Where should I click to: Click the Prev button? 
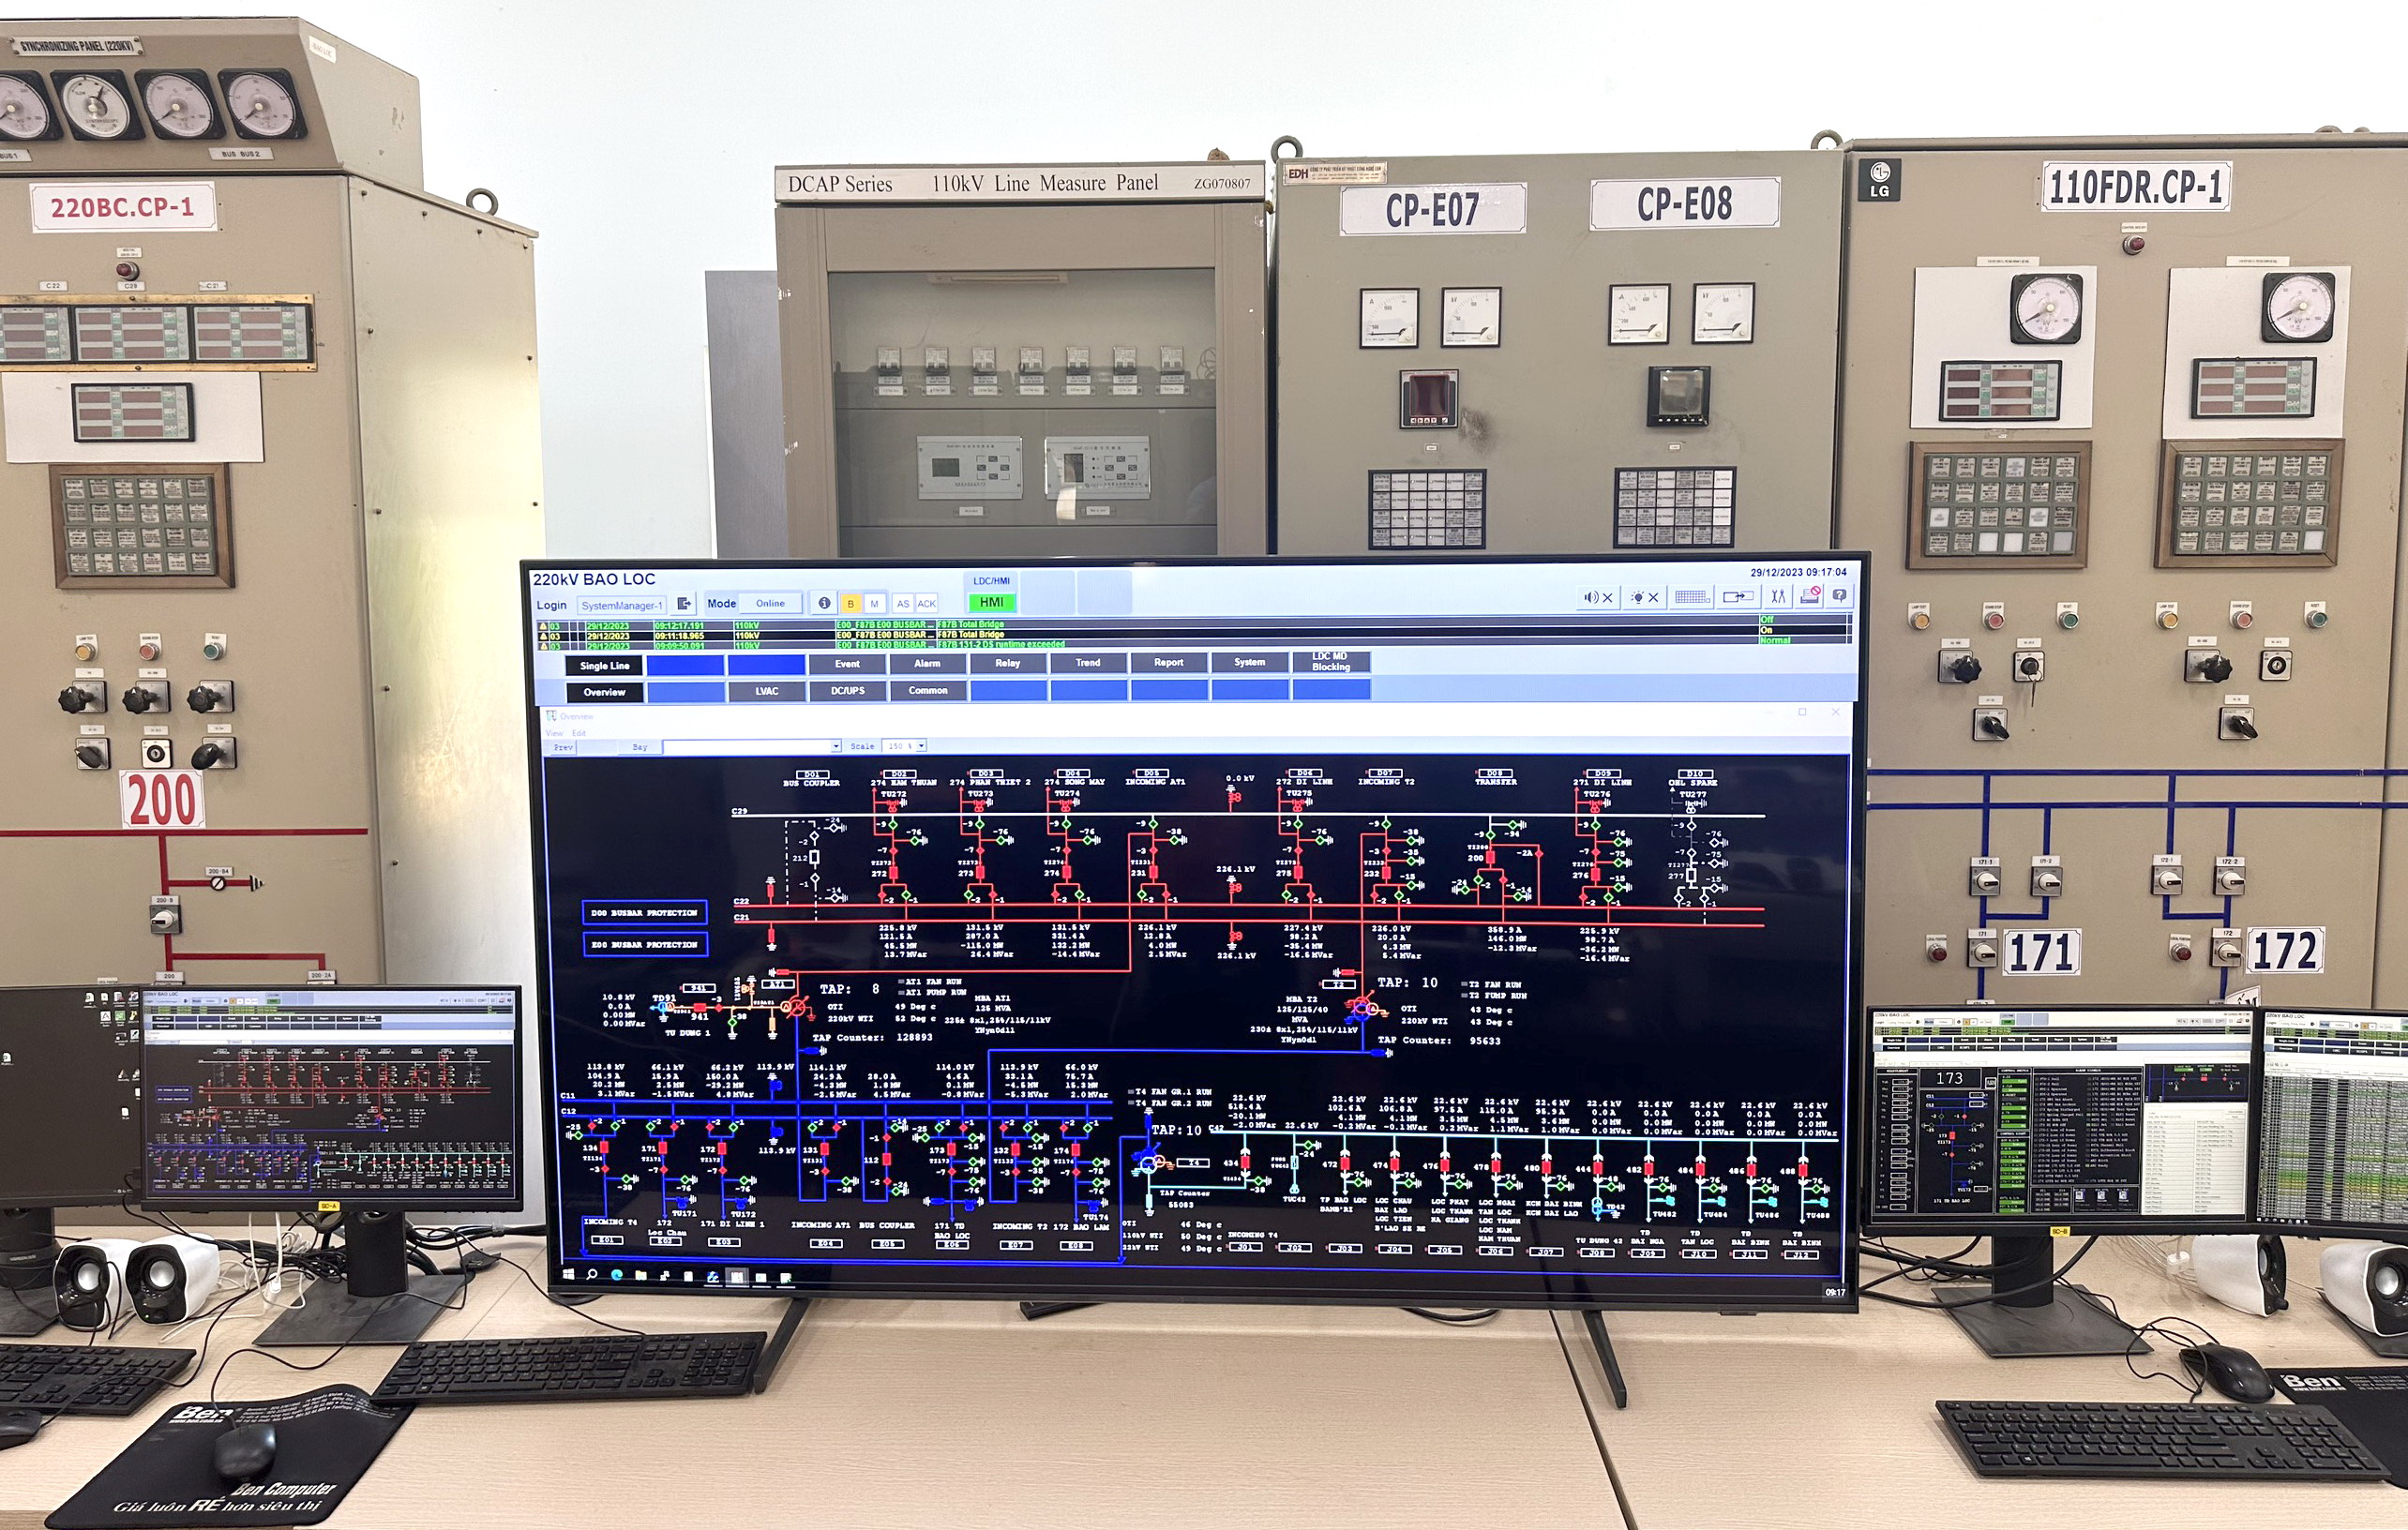coord(563,748)
